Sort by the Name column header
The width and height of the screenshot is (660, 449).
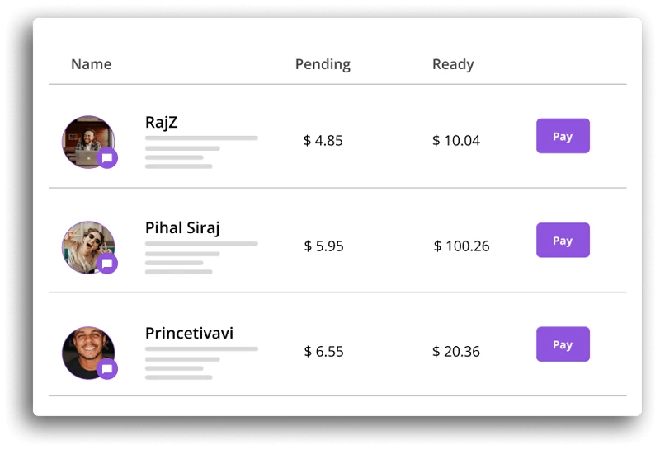[x=92, y=64]
